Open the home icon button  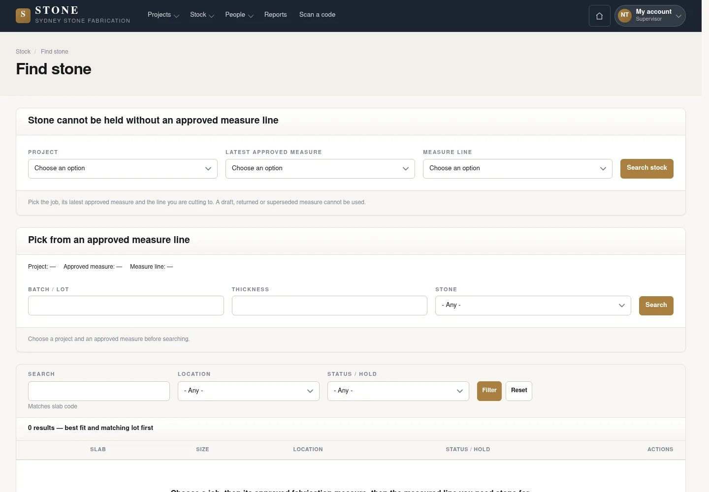point(599,16)
